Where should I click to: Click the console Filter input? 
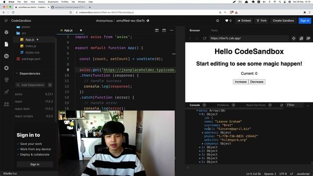coord(295,105)
